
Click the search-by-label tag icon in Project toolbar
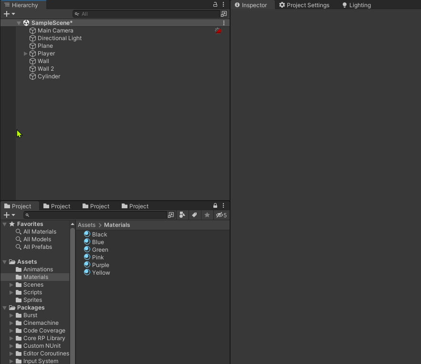click(x=194, y=215)
